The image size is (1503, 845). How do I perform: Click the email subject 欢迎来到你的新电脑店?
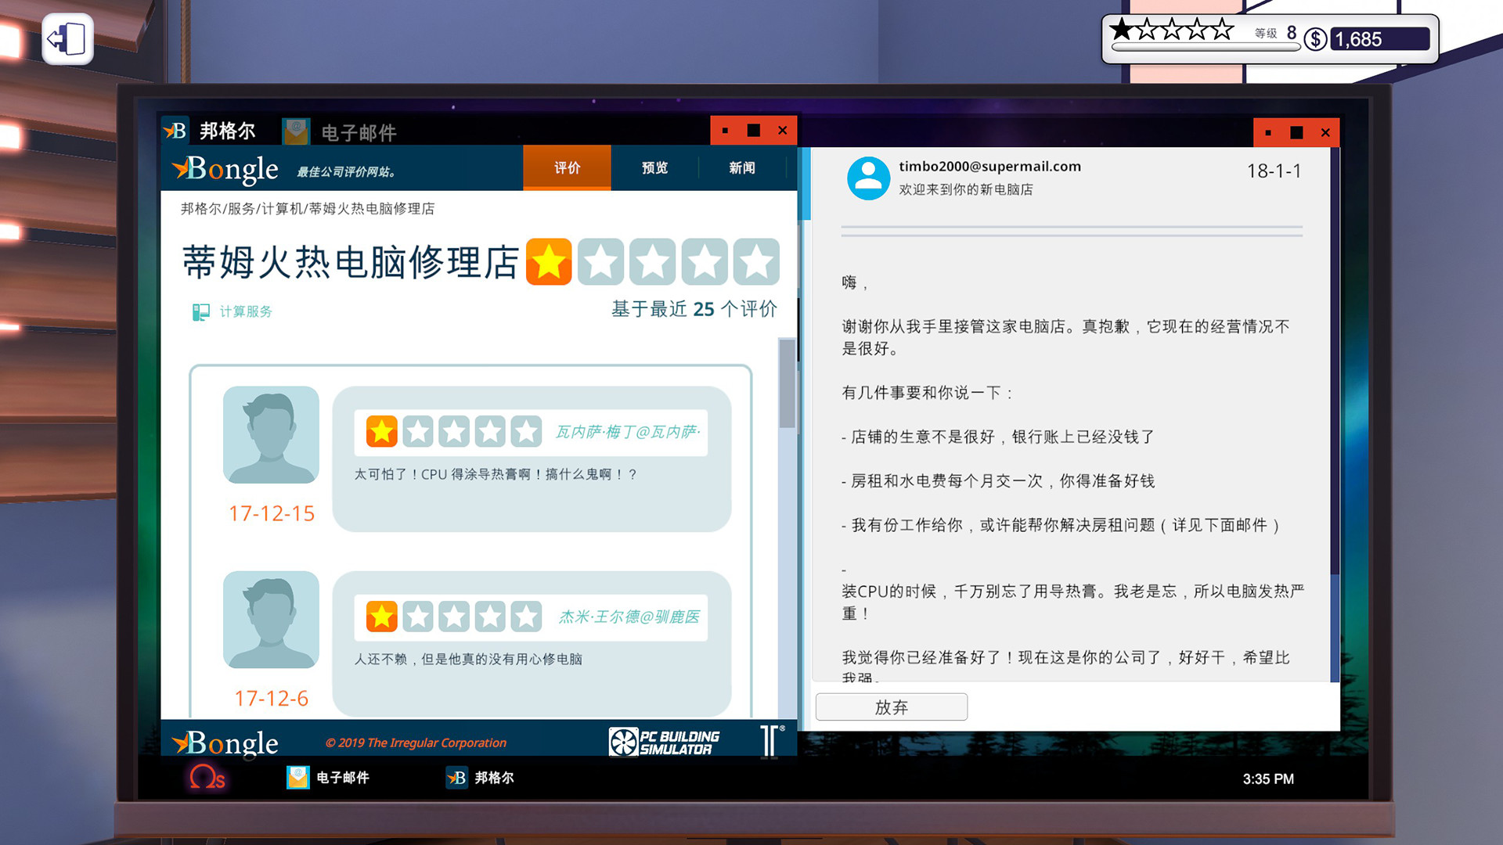[966, 189]
